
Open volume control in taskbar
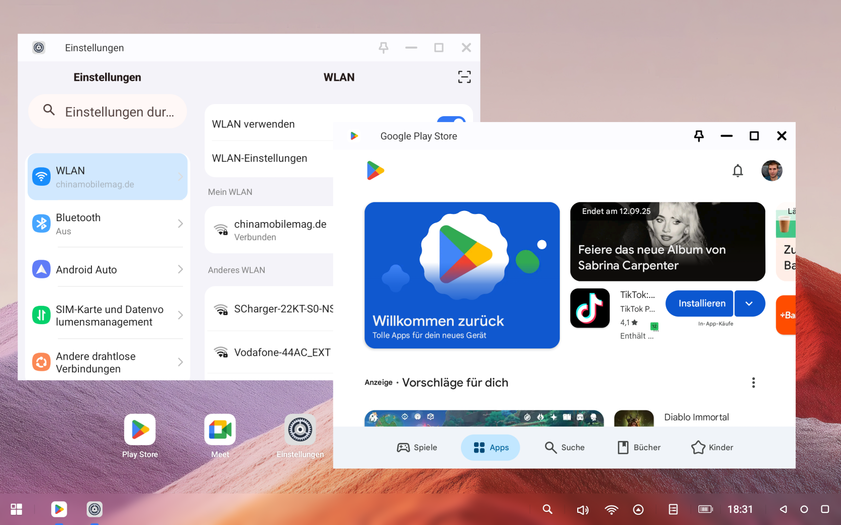pyautogui.click(x=582, y=509)
